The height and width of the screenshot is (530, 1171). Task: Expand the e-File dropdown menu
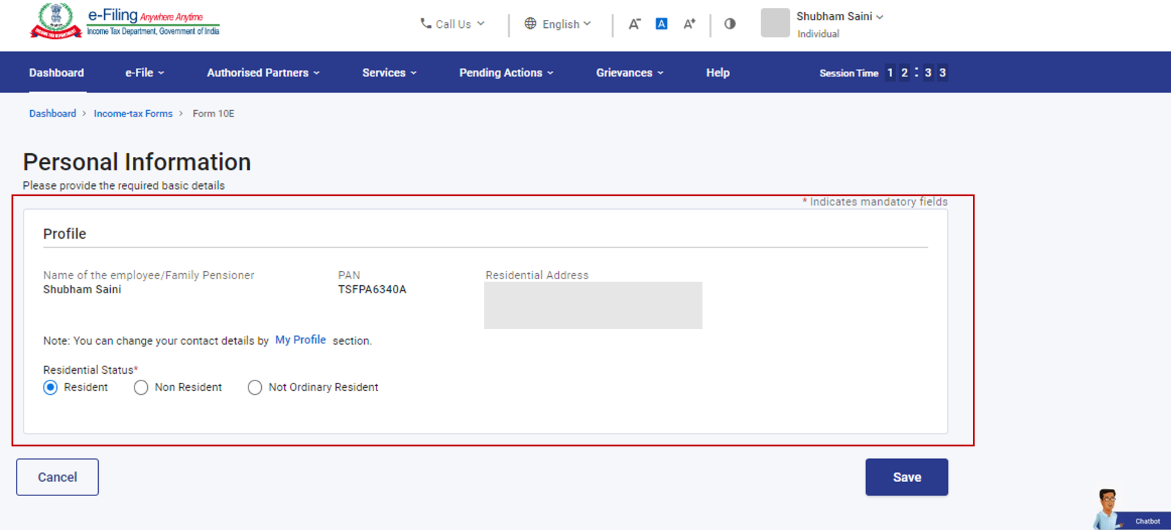click(144, 73)
